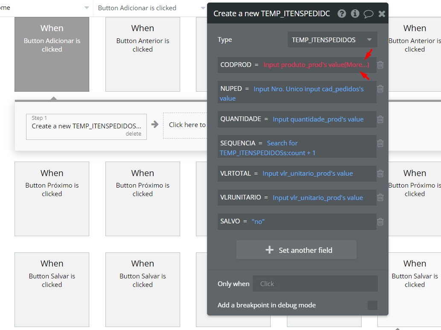
Task: Open the comment bubble icon
Action: point(368,14)
